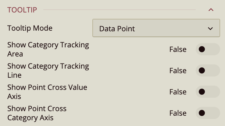Screen dimensions: 225x126
Task: Click the TOOLTIP section header title
Action: [x=22, y=10]
